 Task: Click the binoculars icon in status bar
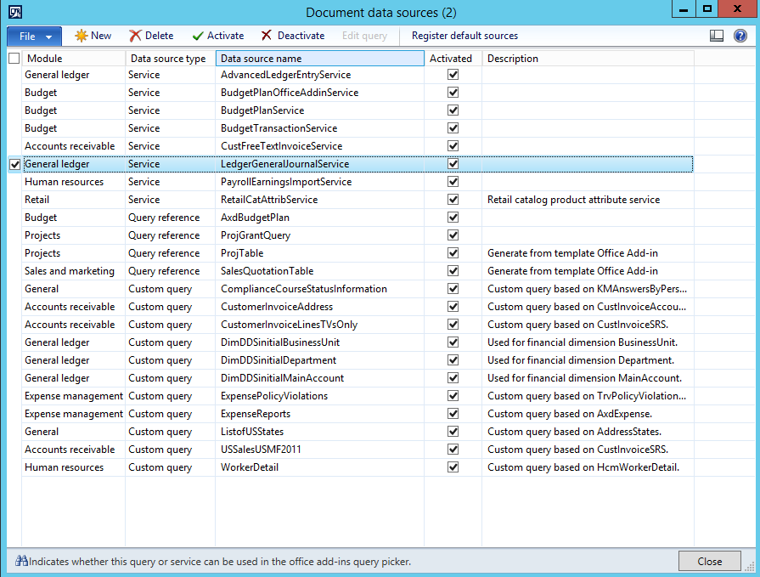(x=22, y=561)
